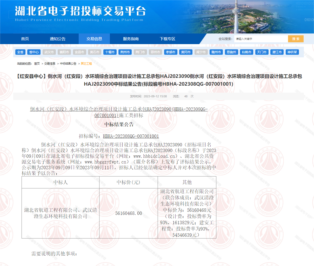The height and width of the screenshot is (266, 314).
Task: Select the 十堰市 region filter
Action: pyautogui.click(x=110, y=52)
